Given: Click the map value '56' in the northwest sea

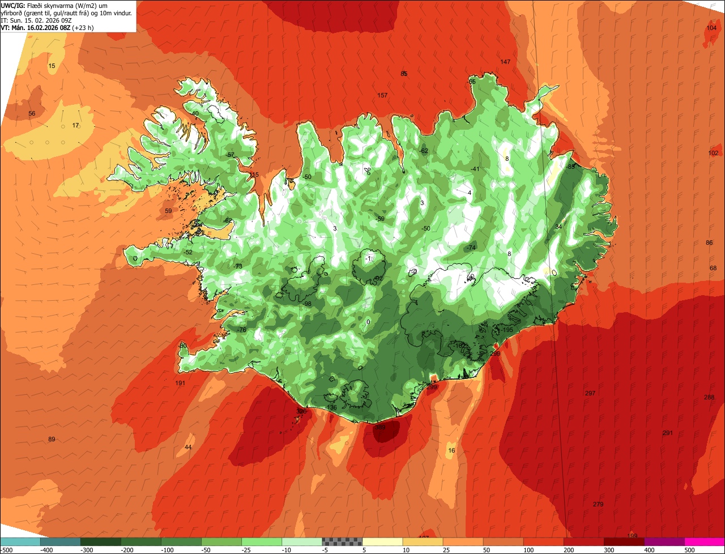Looking at the screenshot, I should click(x=32, y=113).
